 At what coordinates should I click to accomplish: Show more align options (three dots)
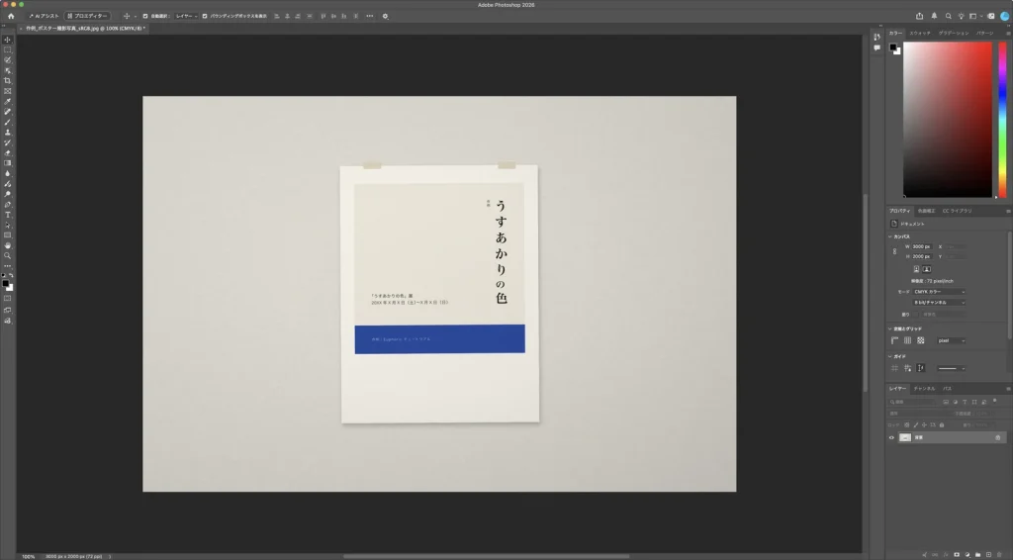click(x=370, y=16)
